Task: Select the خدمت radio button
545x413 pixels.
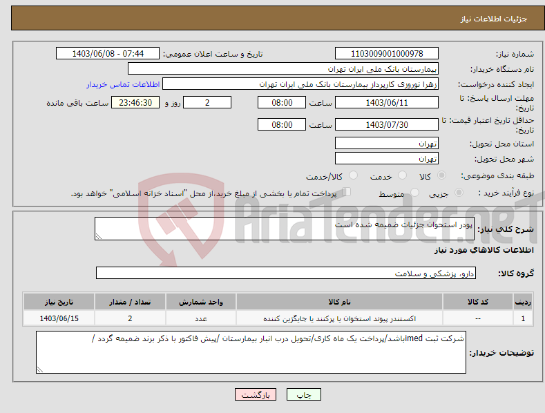Action: click(402, 175)
